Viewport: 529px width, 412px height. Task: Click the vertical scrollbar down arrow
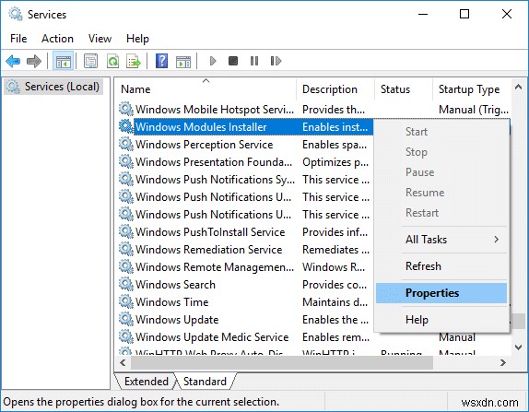519,347
